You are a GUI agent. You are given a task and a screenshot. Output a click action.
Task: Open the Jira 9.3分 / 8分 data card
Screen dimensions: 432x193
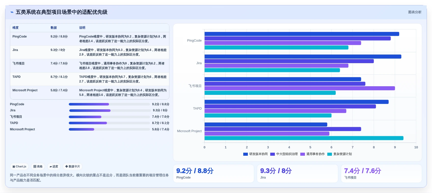(298, 173)
